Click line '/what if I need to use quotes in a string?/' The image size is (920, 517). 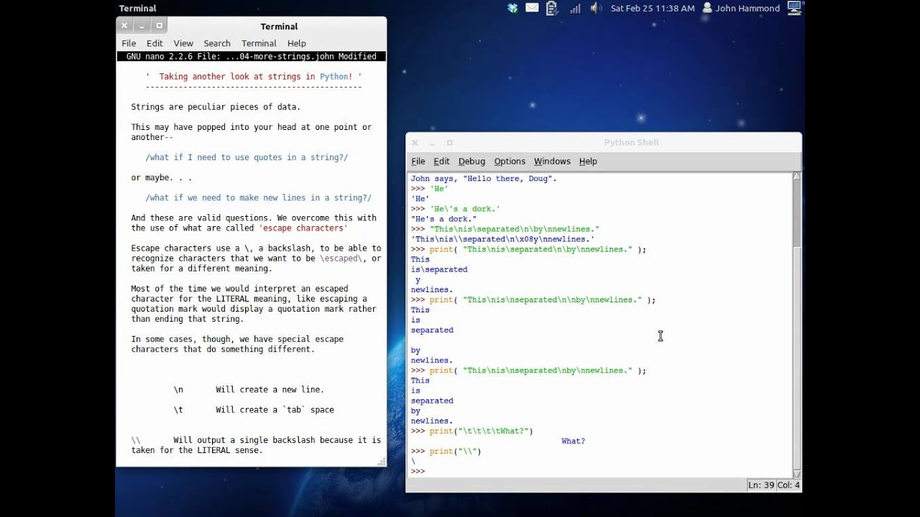point(247,157)
